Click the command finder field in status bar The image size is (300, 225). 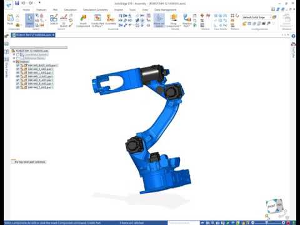184,223
